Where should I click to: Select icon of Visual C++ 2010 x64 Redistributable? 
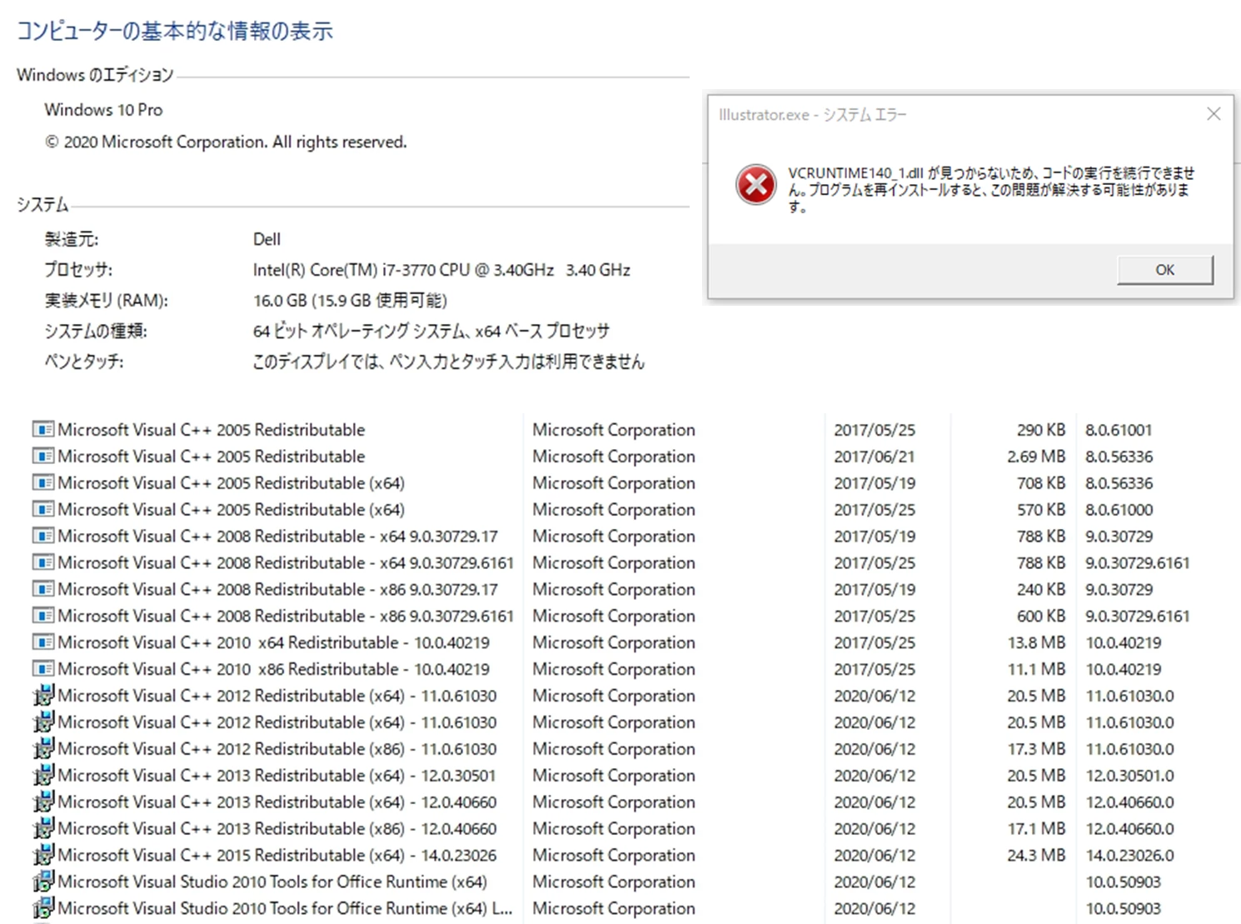pyautogui.click(x=43, y=643)
